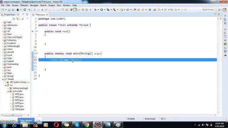Open the Source menu
The width and height of the screenshot is (228, 128).
click(x=15, y=5)
